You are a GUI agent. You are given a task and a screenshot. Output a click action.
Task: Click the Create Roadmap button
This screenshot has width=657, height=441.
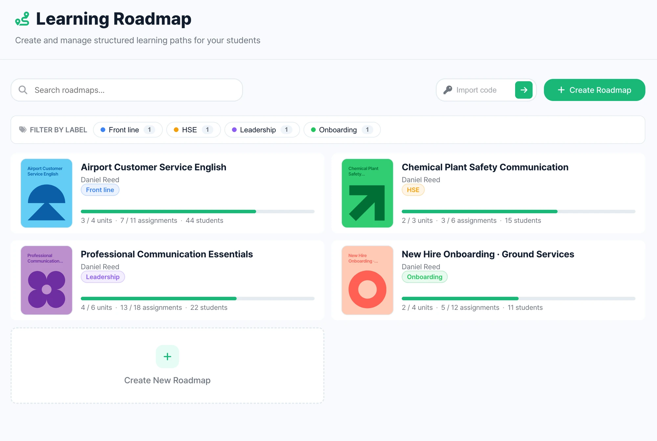click(x=595, y=90)
